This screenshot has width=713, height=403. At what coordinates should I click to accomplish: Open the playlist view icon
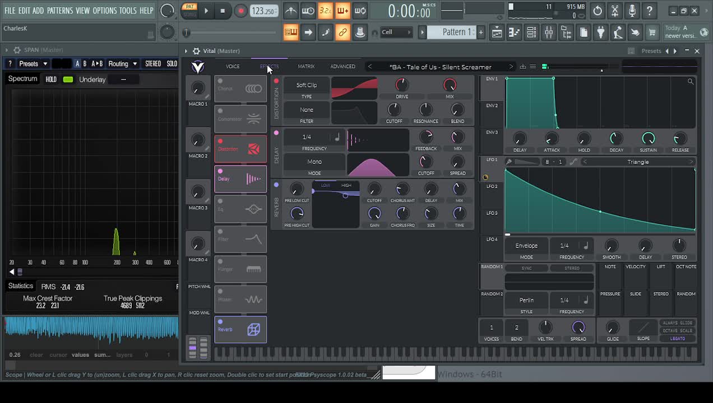tap(497, 32)
